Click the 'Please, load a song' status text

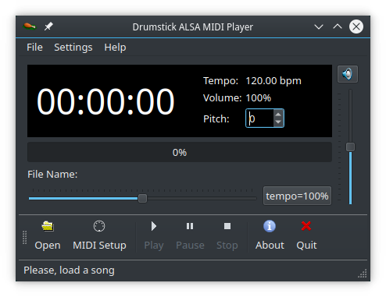(69, 270)
